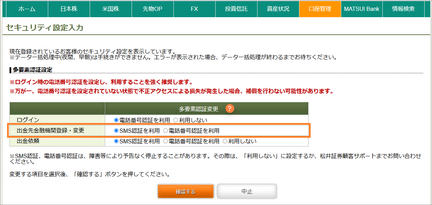Open the 日本株 tab

(x=69, y=9)
